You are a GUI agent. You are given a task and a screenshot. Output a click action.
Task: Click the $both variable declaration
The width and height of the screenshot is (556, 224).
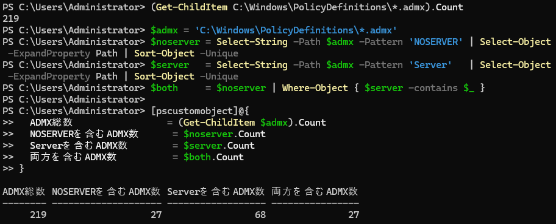tap(164, 88)
